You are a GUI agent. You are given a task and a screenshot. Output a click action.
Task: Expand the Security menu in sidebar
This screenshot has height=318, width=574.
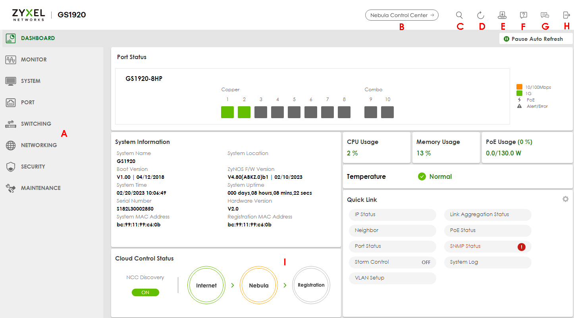33,167
